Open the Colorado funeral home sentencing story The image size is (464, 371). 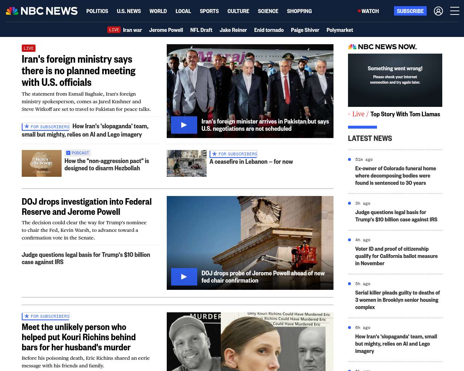click(395, 176)
